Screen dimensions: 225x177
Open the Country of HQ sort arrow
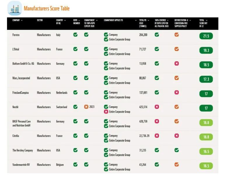coord(65,20)
